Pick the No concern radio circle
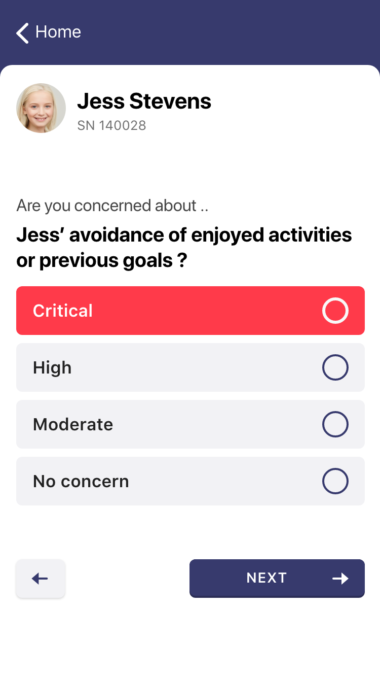The height and width of the screenshot is (677, 380). pos(335,481)
